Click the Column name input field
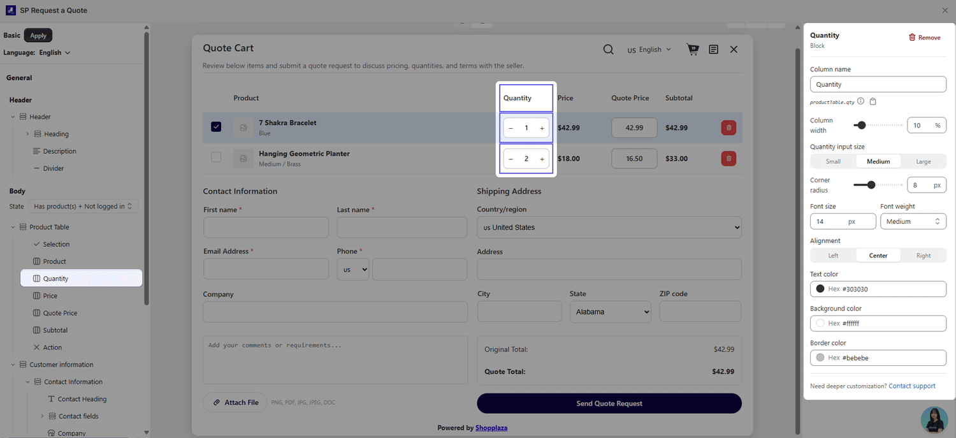Image resolution: width=956 pixels, height=438 pixels. pos(878,84)
